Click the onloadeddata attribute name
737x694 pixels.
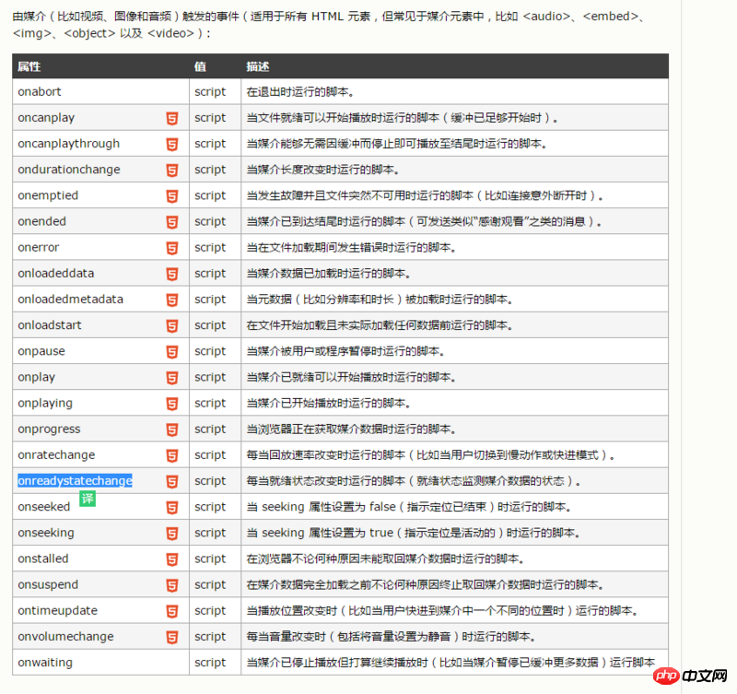56,273
